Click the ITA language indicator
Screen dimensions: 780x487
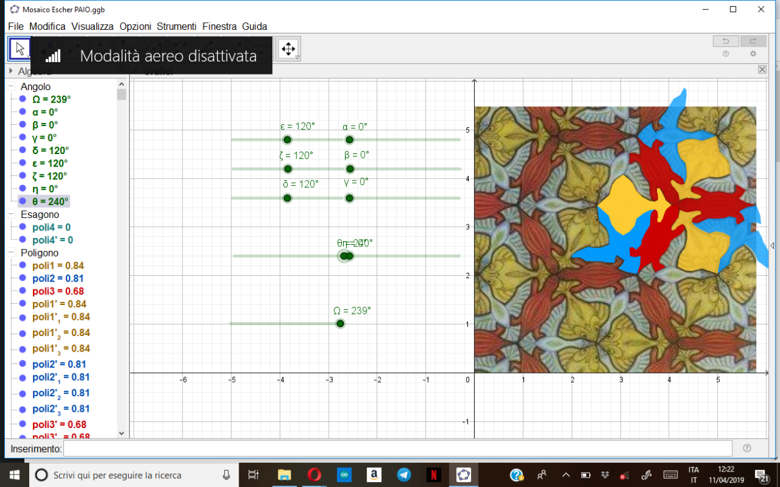pos(694,470)
